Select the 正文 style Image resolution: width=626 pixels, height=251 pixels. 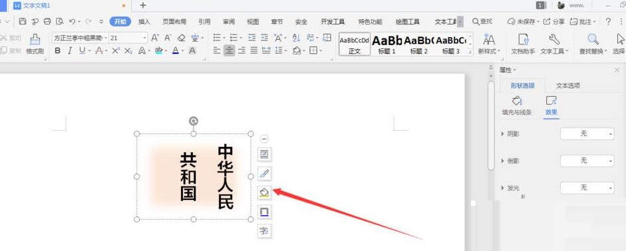355,44
